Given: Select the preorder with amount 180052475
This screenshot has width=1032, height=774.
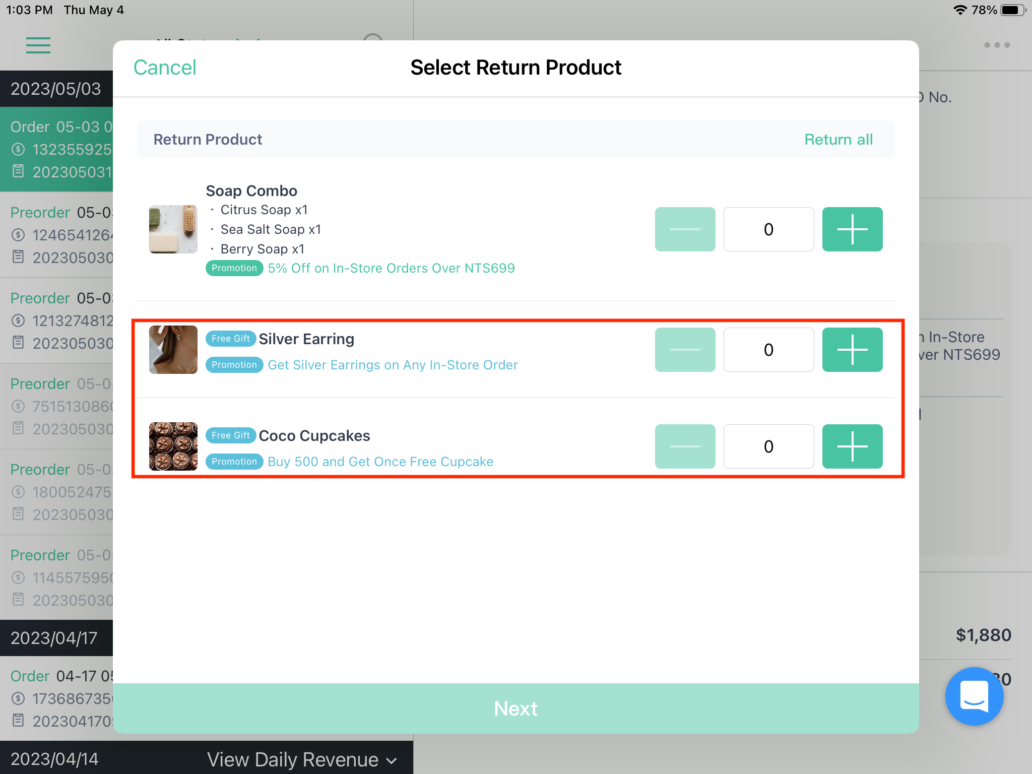Looking at the screenshot, I should [x=56, y=492].
